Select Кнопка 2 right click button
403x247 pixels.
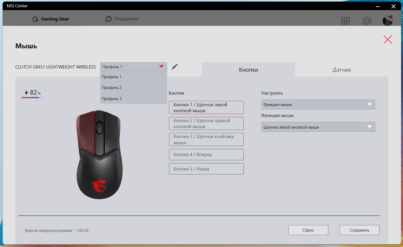(206, 123)
